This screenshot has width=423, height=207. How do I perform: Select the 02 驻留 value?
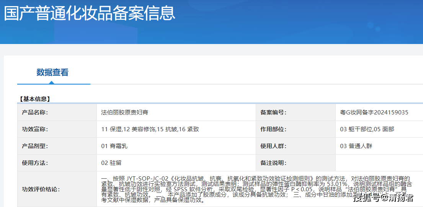pos(111,163)
